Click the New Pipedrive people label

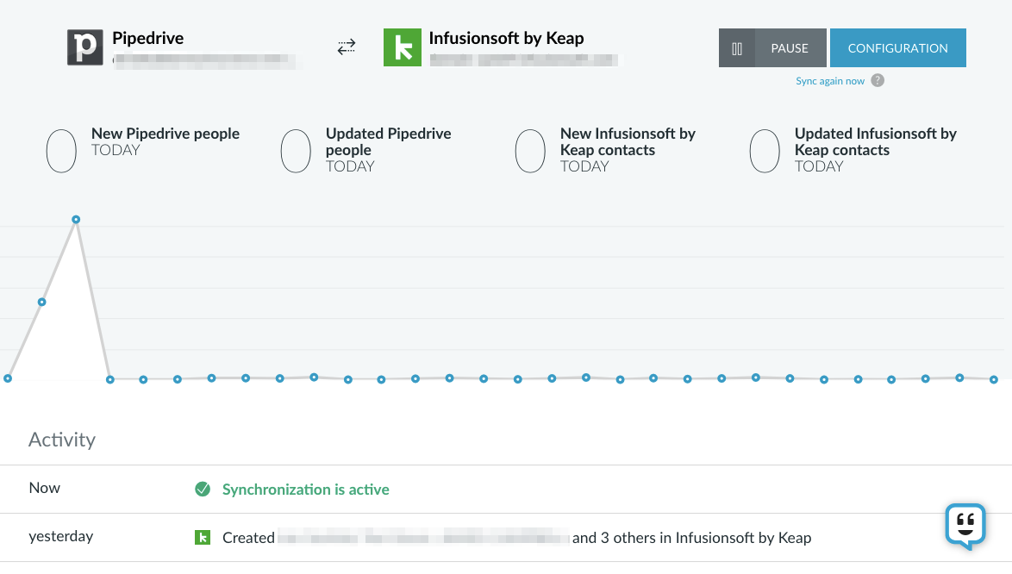click(166, 134)
